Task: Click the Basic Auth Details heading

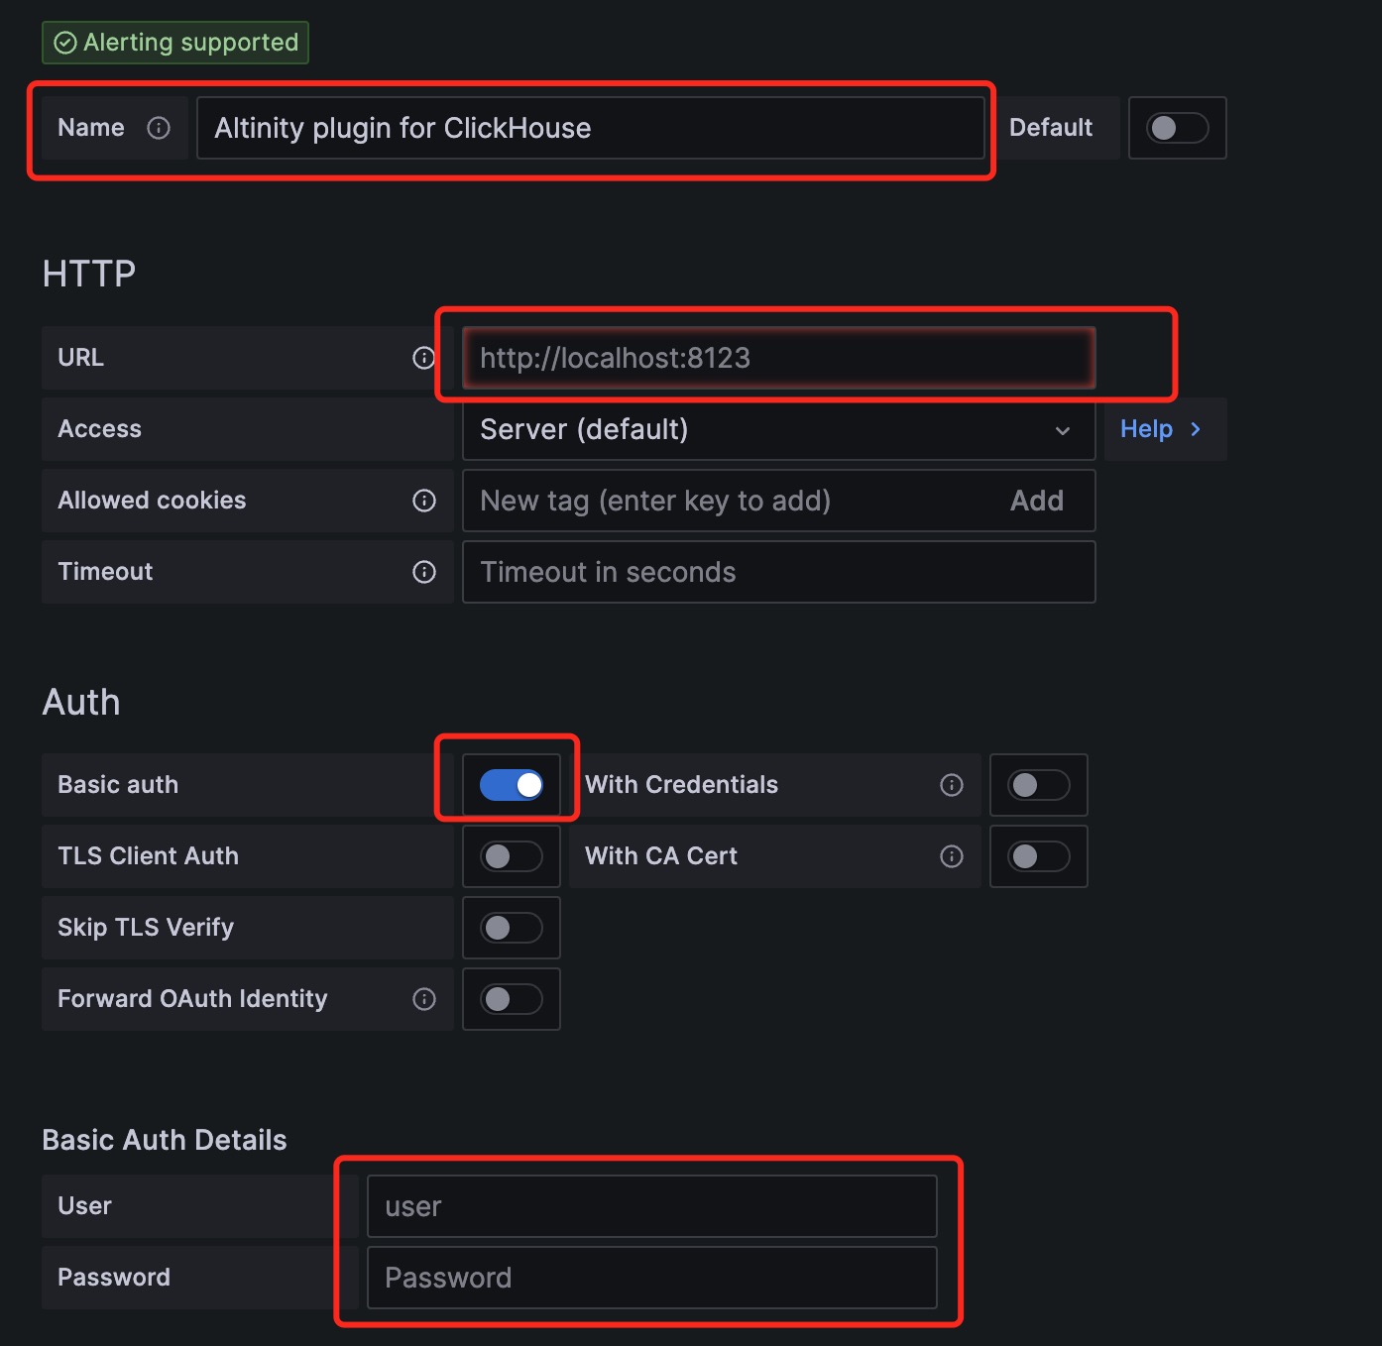Action: click(x=165, y=1140)
